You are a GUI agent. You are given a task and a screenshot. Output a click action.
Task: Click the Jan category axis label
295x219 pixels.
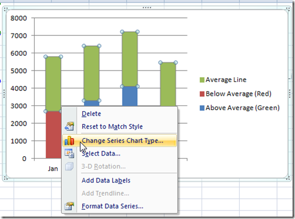tap(53, 169)
